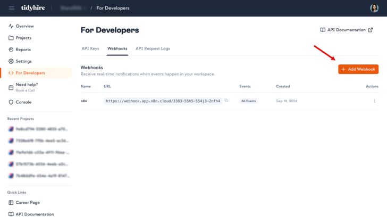Select For Developers in the sidebar
Image resolution: width=387 pixels, height=224 pixels.
click(39, 73)
